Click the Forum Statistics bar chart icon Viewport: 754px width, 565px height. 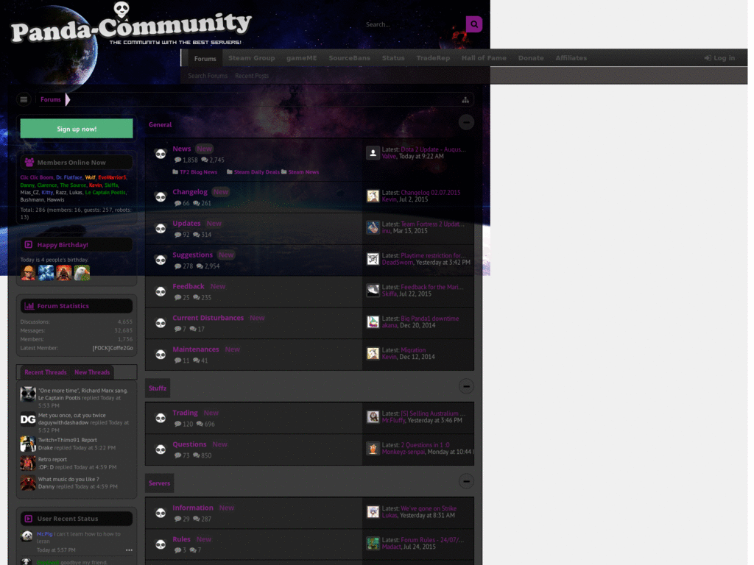[28, 305]
